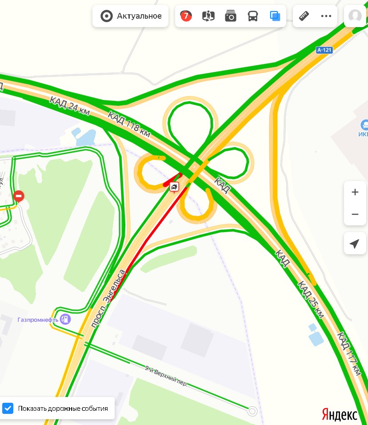Zoom out with the minus button

(355, 214)
